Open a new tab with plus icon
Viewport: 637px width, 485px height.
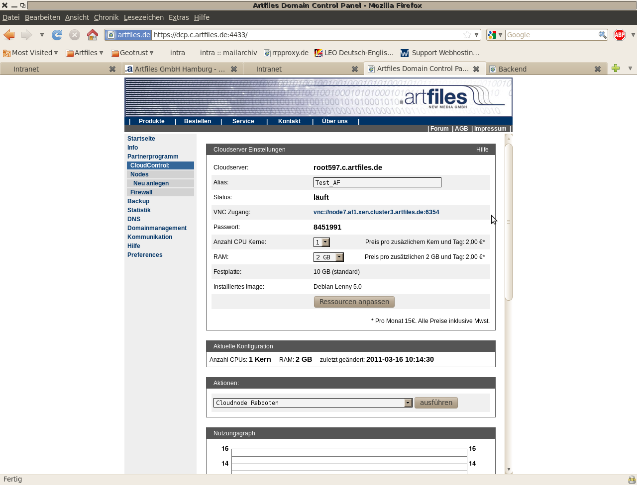tap(616, 69)
